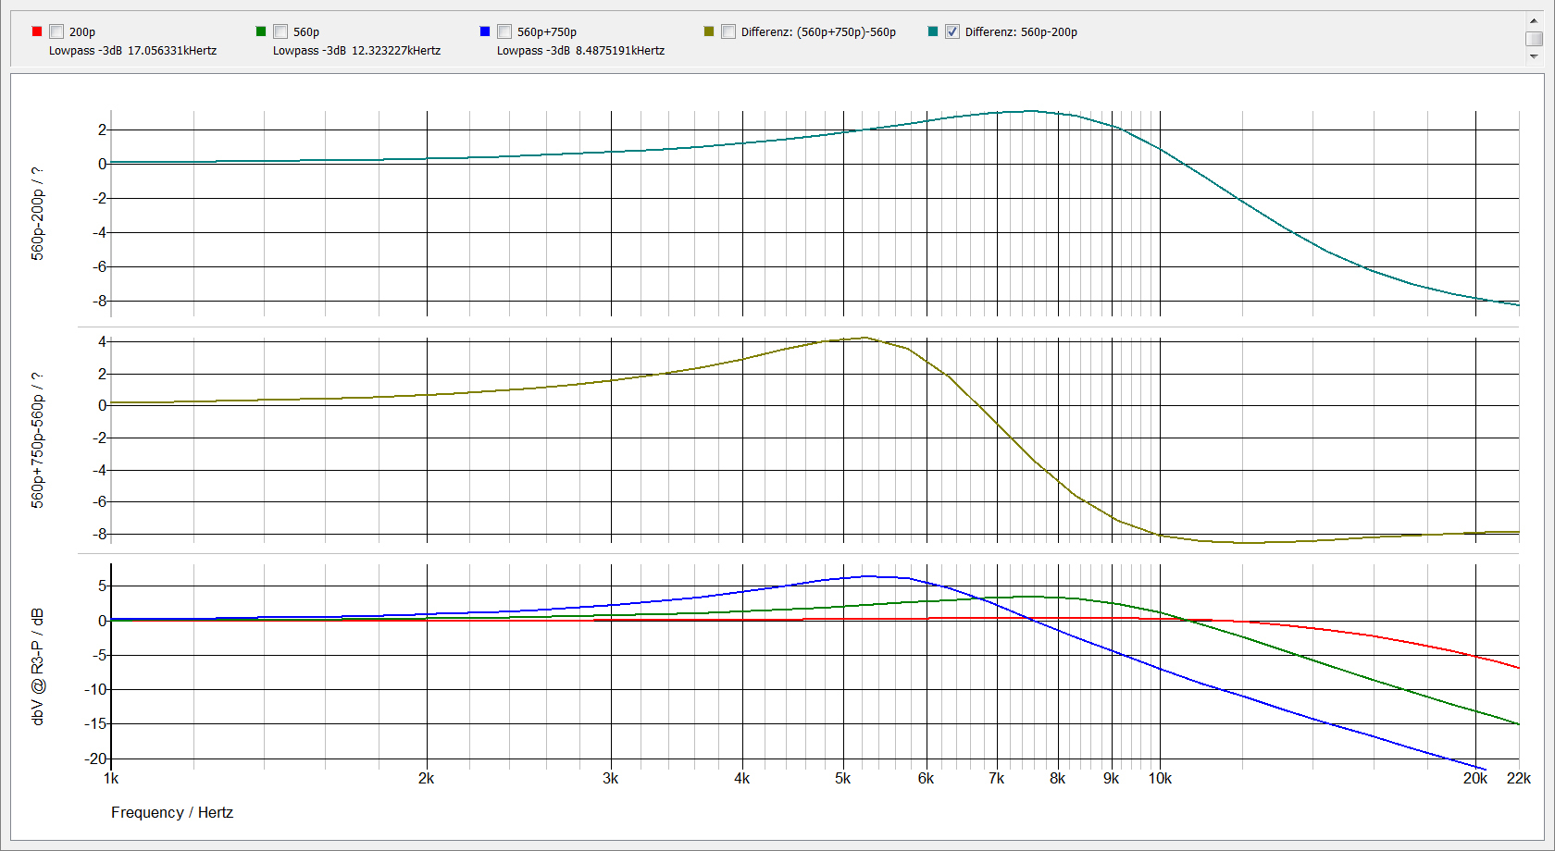Click the green 560p color swatch
The image size is (1555, 851).
coord(261,31)
